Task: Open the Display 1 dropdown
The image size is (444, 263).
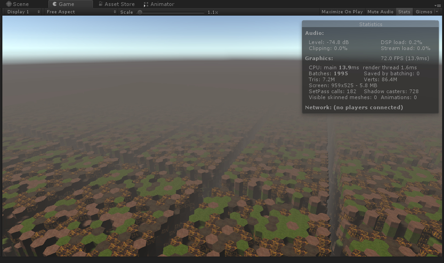Action: 23,12
